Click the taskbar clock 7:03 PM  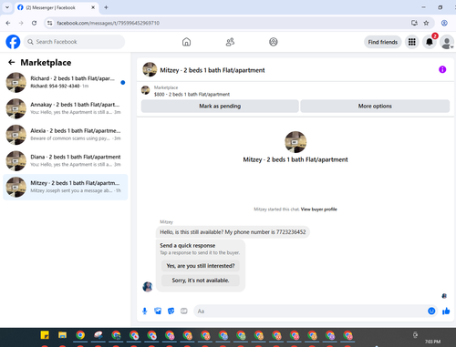[432, 342]
